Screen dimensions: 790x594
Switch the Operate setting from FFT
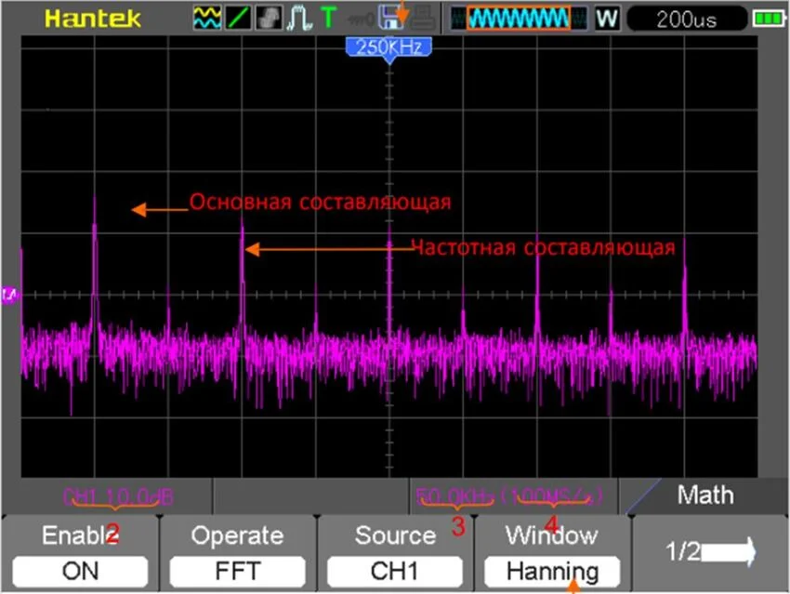pyautogui.click(x=237, y=571)
